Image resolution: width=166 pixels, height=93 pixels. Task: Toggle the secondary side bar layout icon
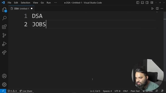(147, 3)
